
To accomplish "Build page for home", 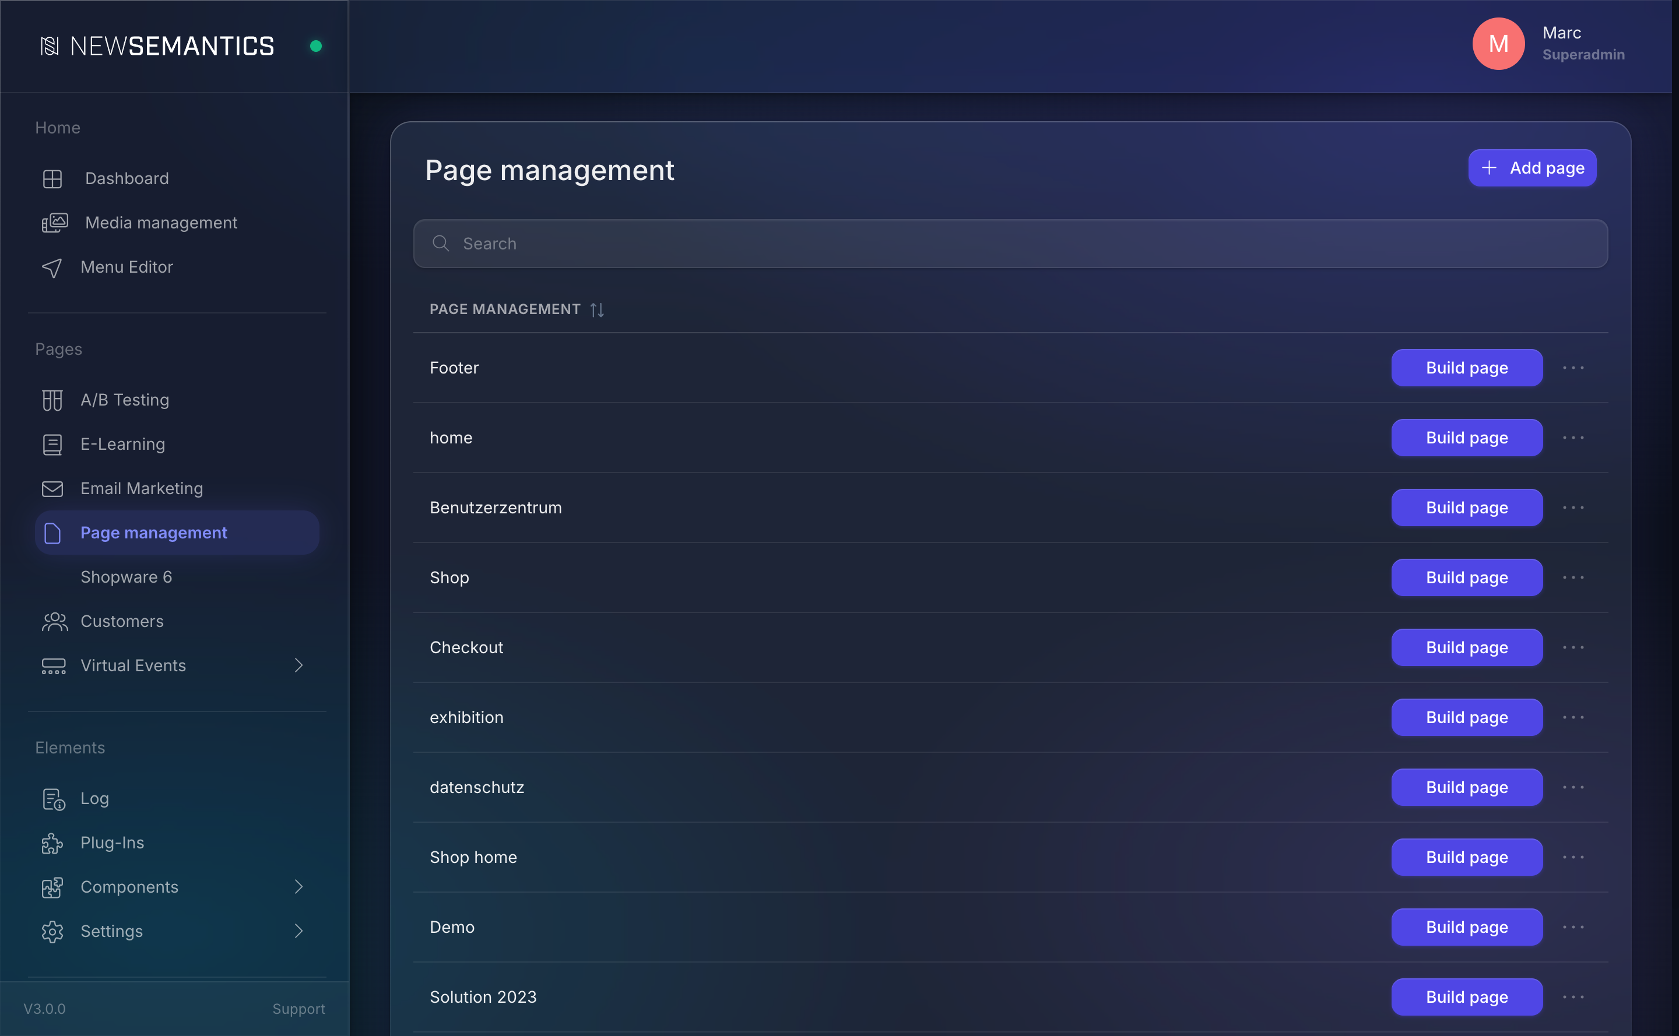I will [1467, 438].
